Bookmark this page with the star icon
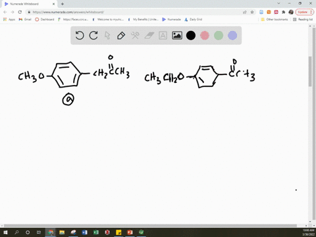Viewport: 316px width, 237px height. (252, 12)
